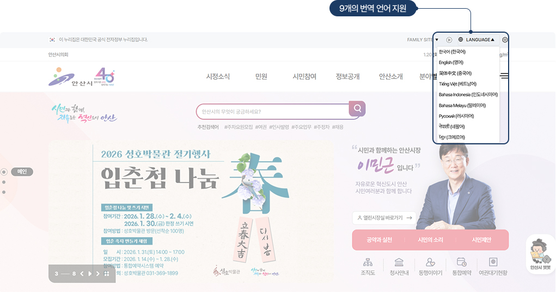Open the settings gear icon
556x292 pixels.
(x=505, y=40)
